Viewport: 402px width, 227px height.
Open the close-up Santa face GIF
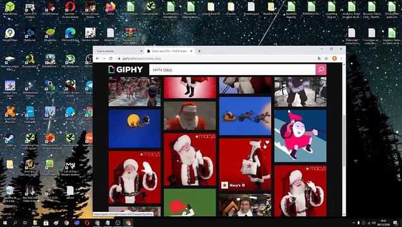click(x=190, y=115)
